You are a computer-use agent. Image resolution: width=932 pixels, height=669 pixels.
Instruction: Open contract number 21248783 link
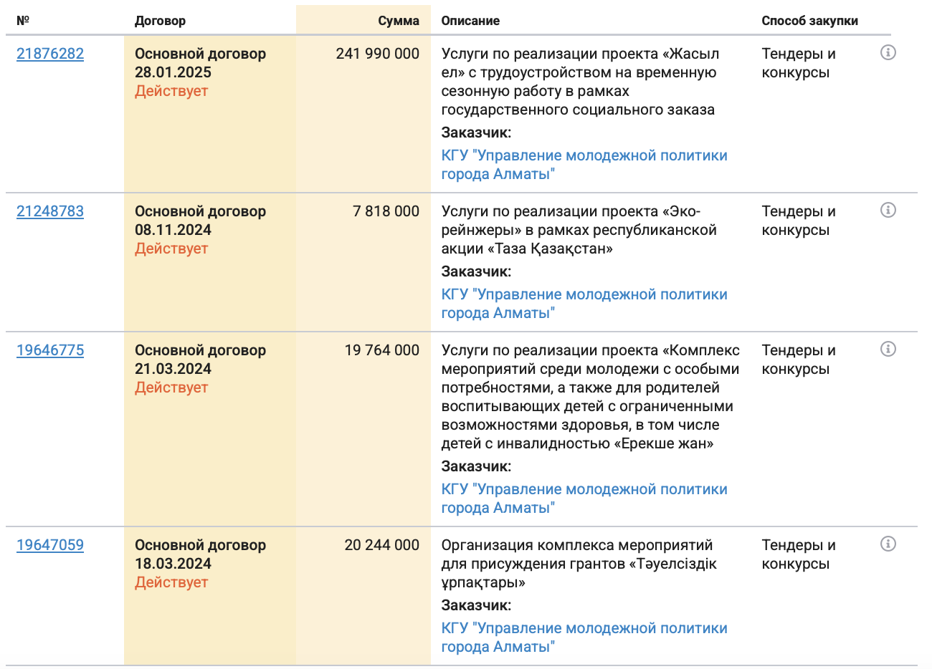point(50,211)
